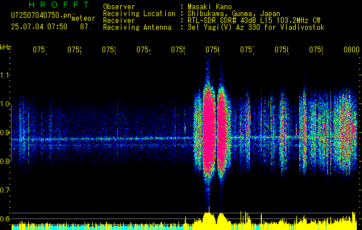This screenshot has height=230, width=362.
Task: Click the 0752 time marker
Action: pyautogui.click(x=74, y=50)
